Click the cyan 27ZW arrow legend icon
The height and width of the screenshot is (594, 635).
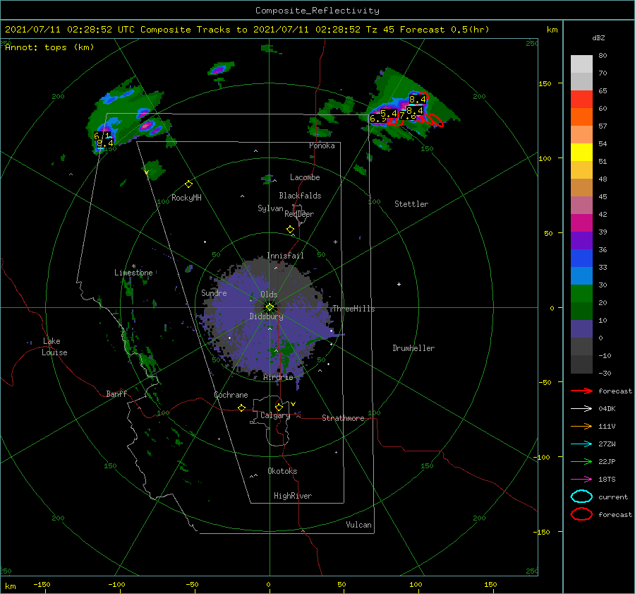click(581, 444)
